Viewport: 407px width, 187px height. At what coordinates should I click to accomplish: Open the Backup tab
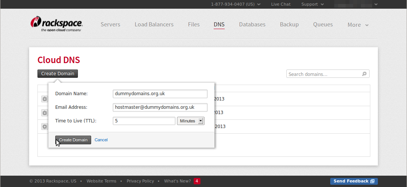(x=289, y=25)
